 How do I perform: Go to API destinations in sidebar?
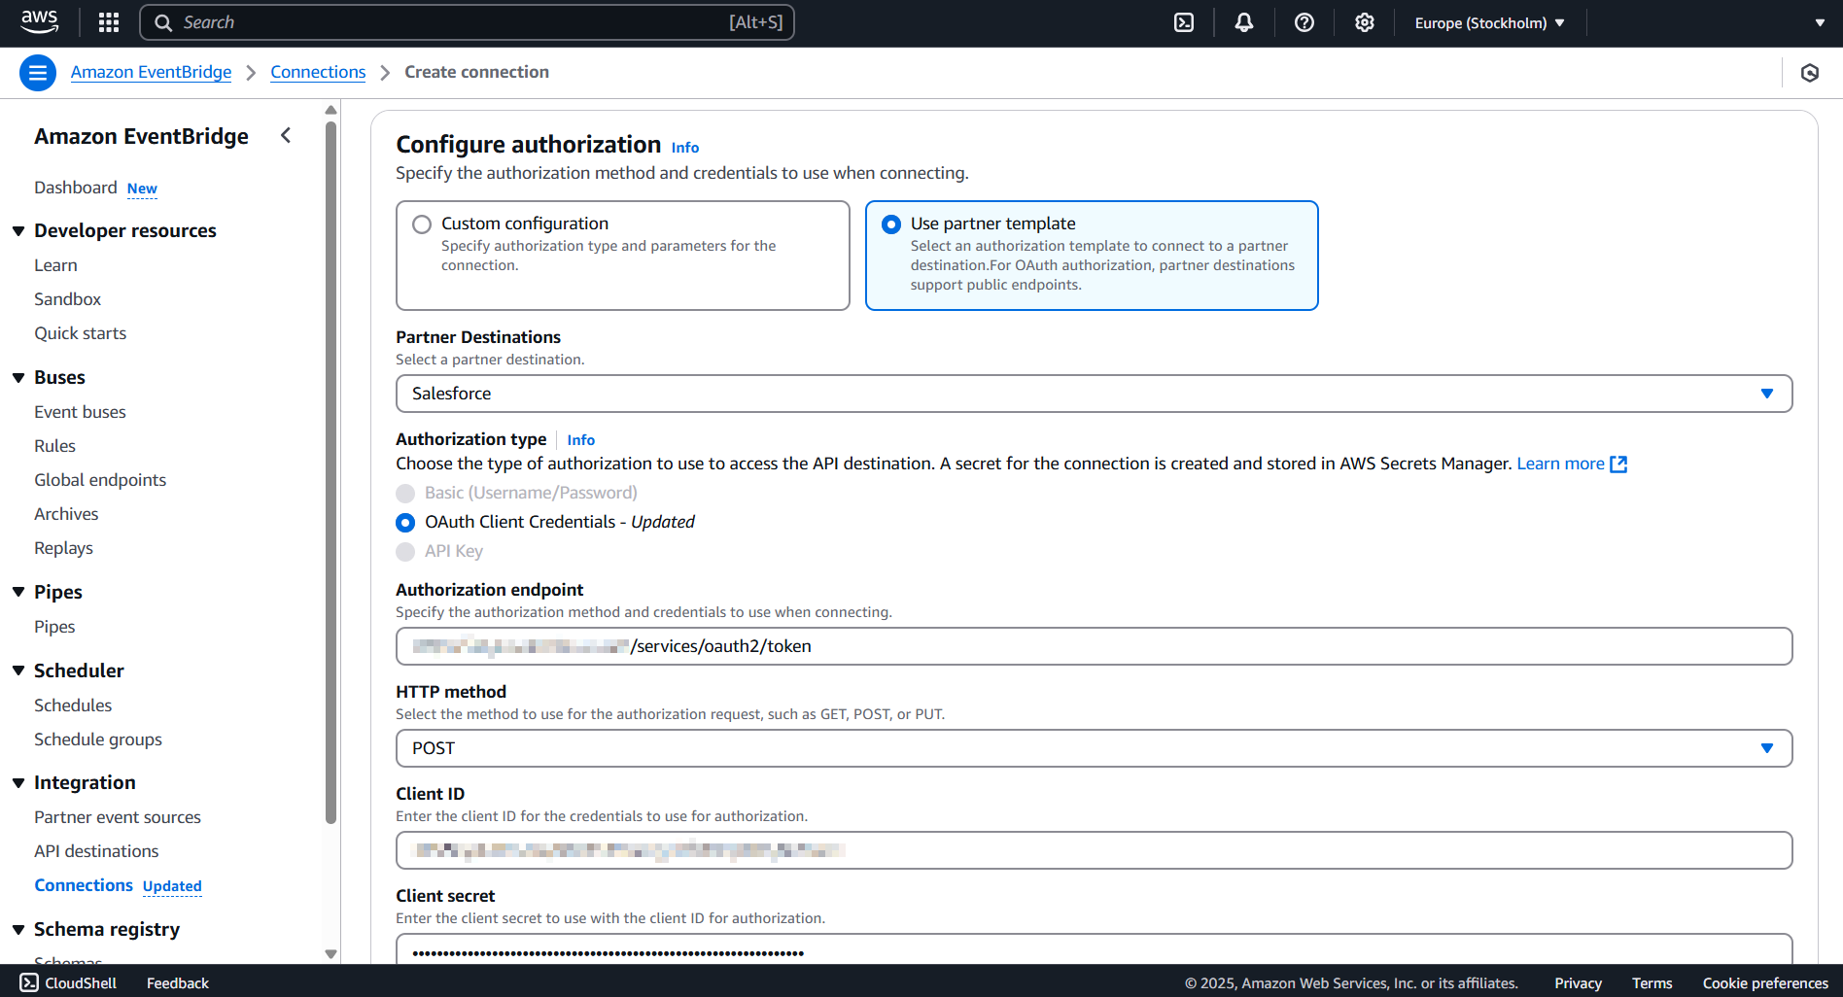click(96, 851)
